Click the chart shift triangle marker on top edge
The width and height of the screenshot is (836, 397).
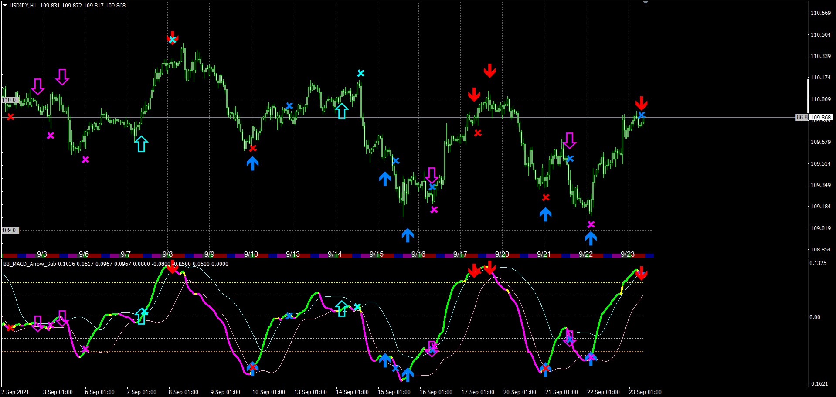click(x=646, y=3)
